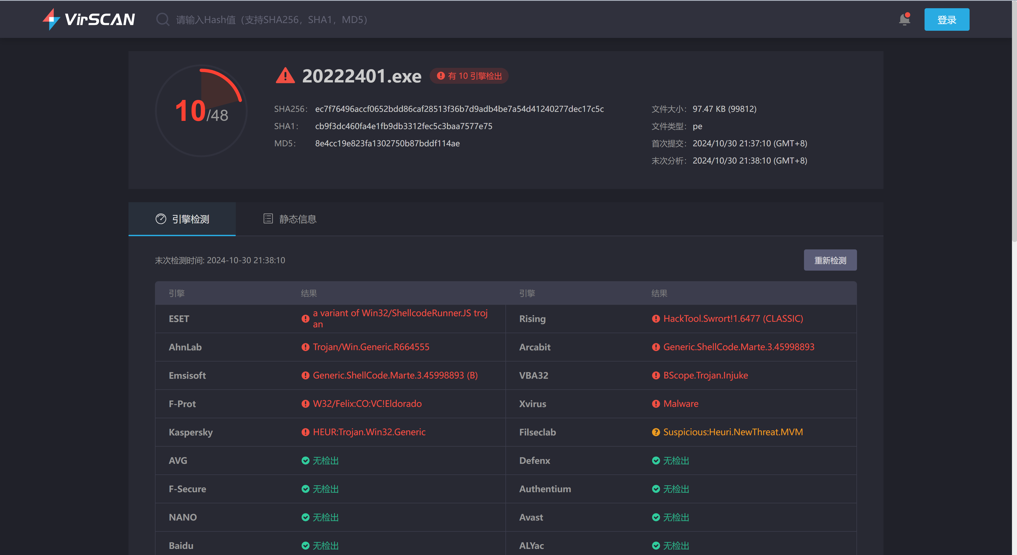Focus the Hash search input field
Viewport: 1017px width, 555px height.
coord(272,19)
